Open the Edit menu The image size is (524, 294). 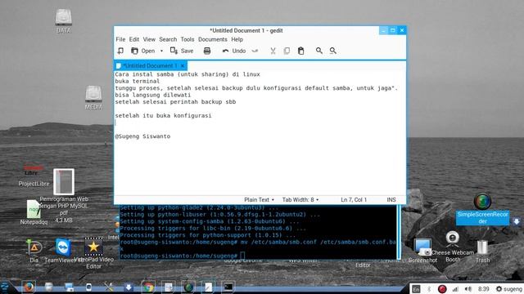pyautogui.click(x=134, y=39)
